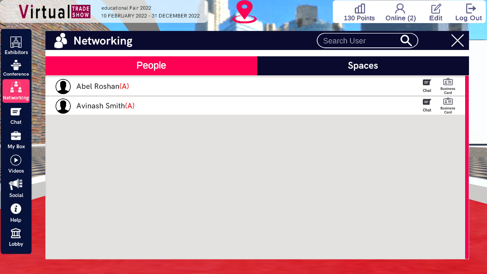The height and width of the screenshot is (274, 487).
Task: Click the location map pin icon
Action: [244, 11]
